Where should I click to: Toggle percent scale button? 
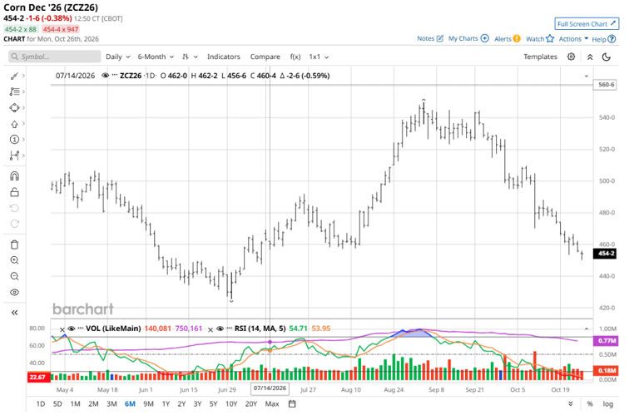590,403
